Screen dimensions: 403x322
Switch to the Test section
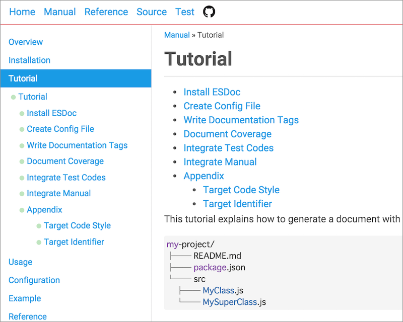pos(184,12)
